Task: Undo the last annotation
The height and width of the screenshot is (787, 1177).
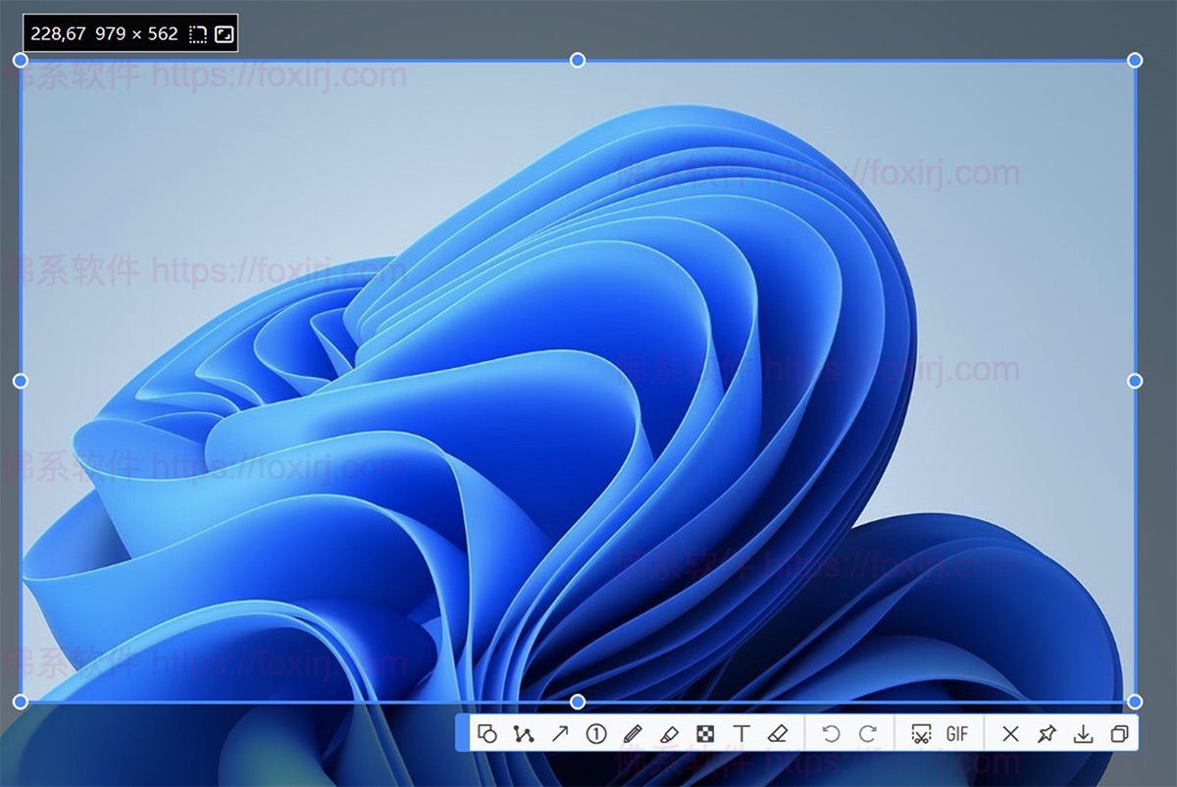Action: tap(833, 733)
